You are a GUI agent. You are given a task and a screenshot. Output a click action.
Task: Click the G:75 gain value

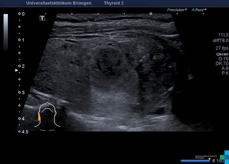click(x=223, y=59)
